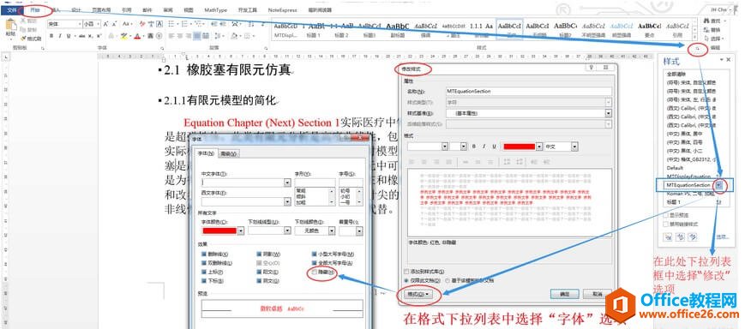Click the Options (选项) link in the Styles pane

click(723, 237)
